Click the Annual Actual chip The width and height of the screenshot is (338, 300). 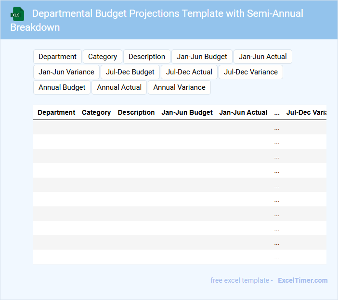coord(119,87)
